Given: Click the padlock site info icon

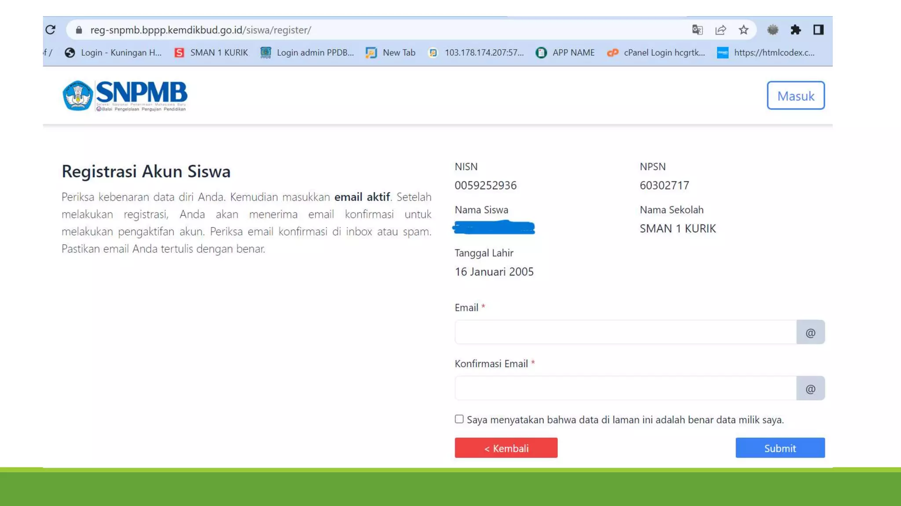Looking at the screenshot, I should click(x=79, y=30).
